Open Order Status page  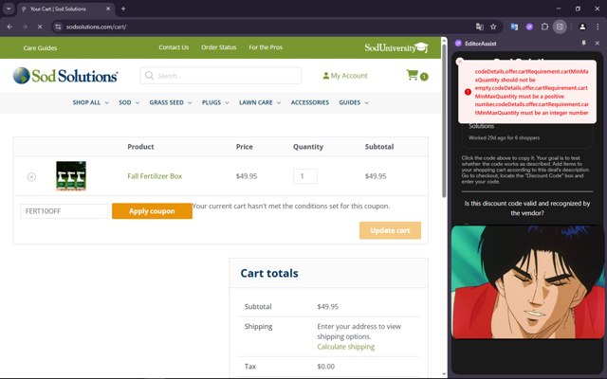tap(219, 47)
